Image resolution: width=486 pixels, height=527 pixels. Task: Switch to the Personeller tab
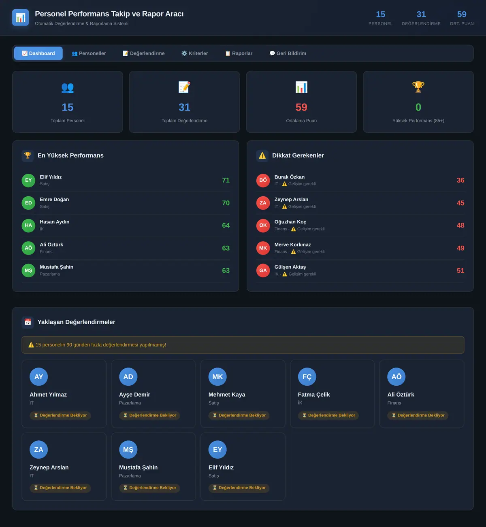pyautogui.click(x=89, y=53)
